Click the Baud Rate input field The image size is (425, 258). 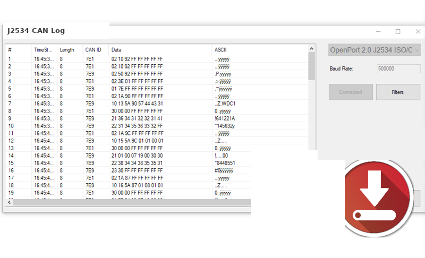point(398,69)
